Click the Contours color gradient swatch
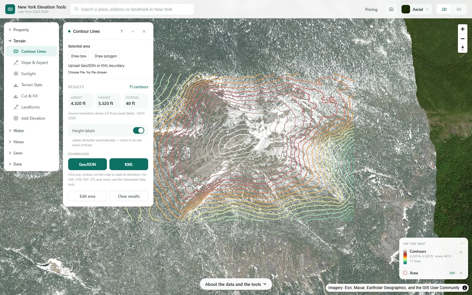The height and width of the screenshot is (295, 472). pos(405,257)
